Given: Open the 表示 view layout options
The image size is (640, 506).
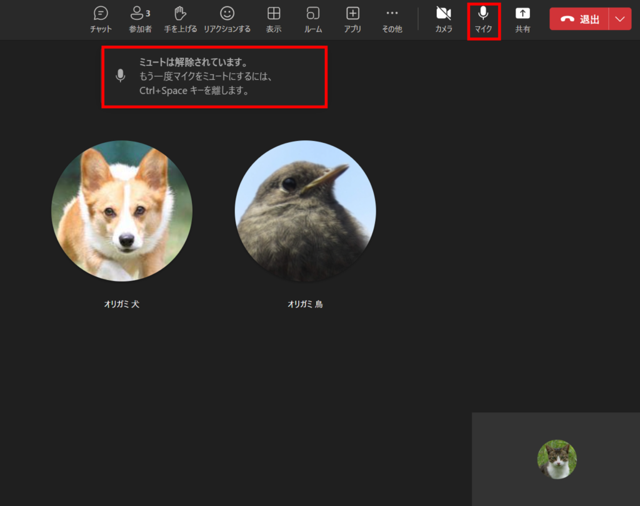Looking at the screenshot, I should click(x=274, y=19).
